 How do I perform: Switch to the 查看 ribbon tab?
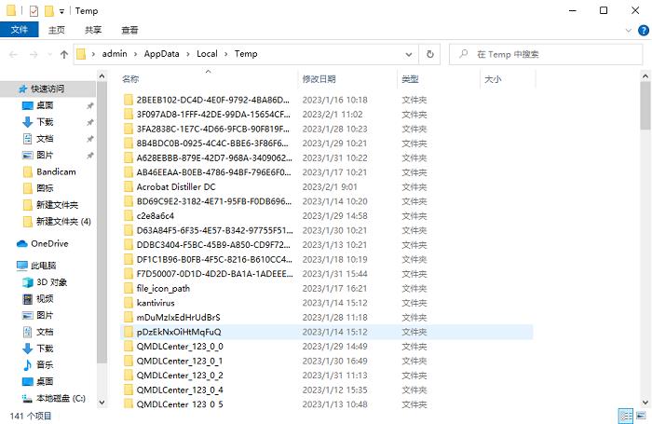[x=129, y=30]
